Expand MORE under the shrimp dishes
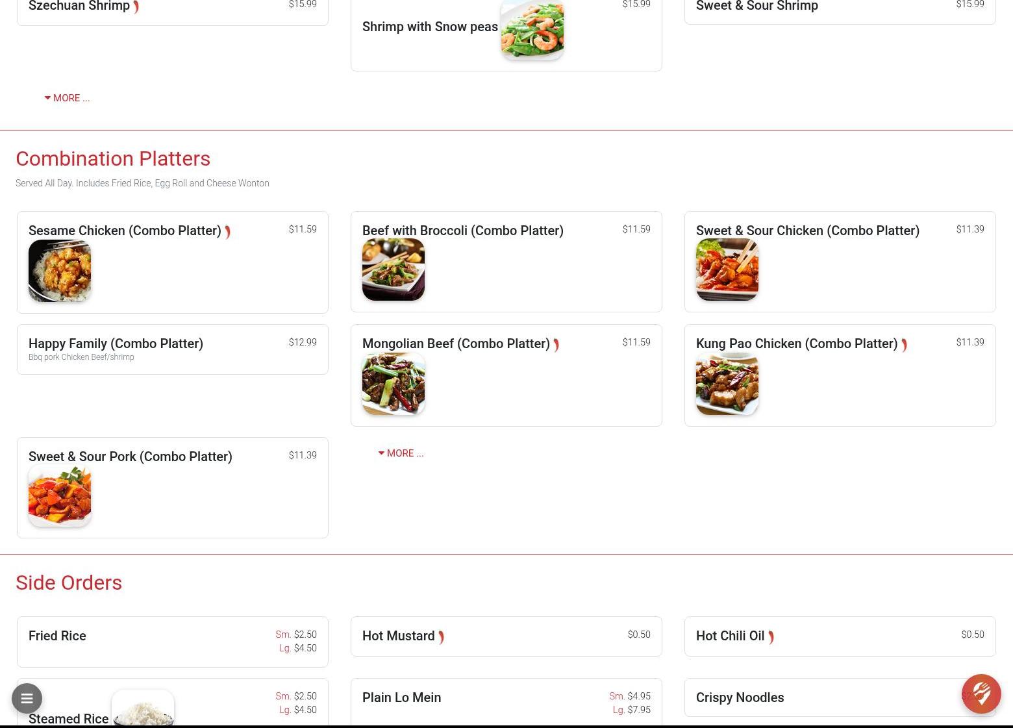 (x=67, y=98)
